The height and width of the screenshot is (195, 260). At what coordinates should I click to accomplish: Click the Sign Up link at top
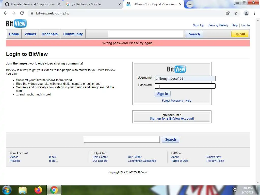(198, 25)
